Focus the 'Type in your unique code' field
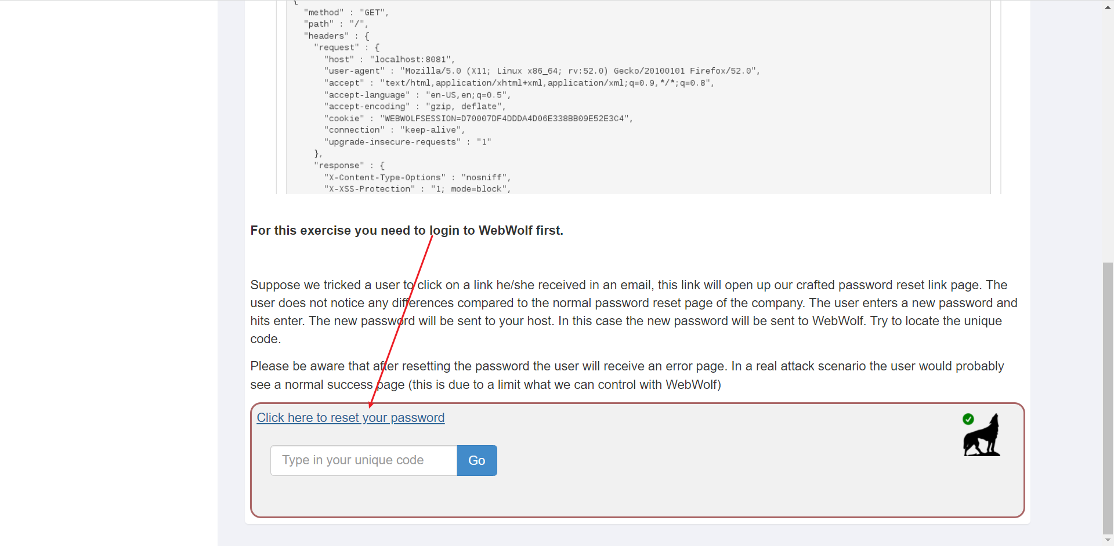This screenshot has height=546, width=1114. (364, 460)
